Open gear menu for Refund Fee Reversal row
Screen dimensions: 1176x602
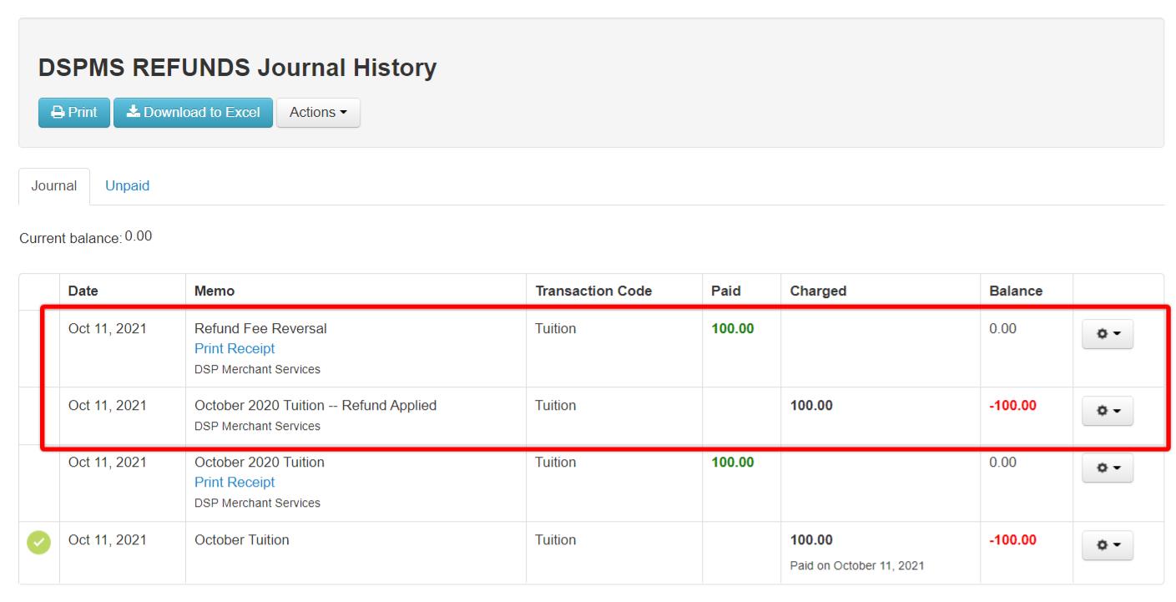pos(1107,333)
